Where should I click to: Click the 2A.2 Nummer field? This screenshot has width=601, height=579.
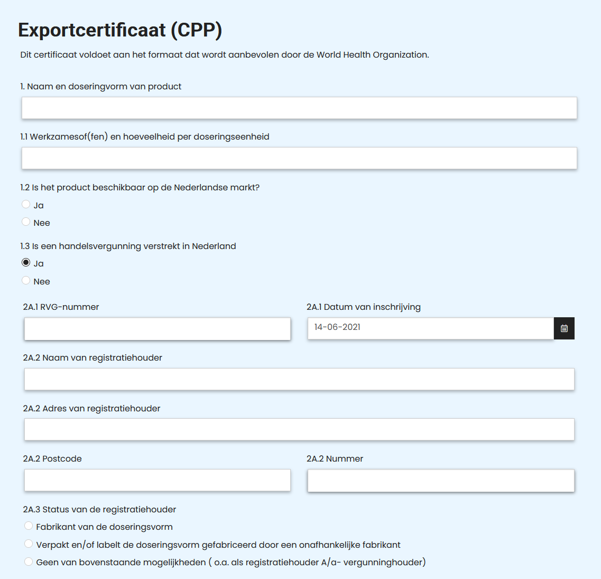441,481
